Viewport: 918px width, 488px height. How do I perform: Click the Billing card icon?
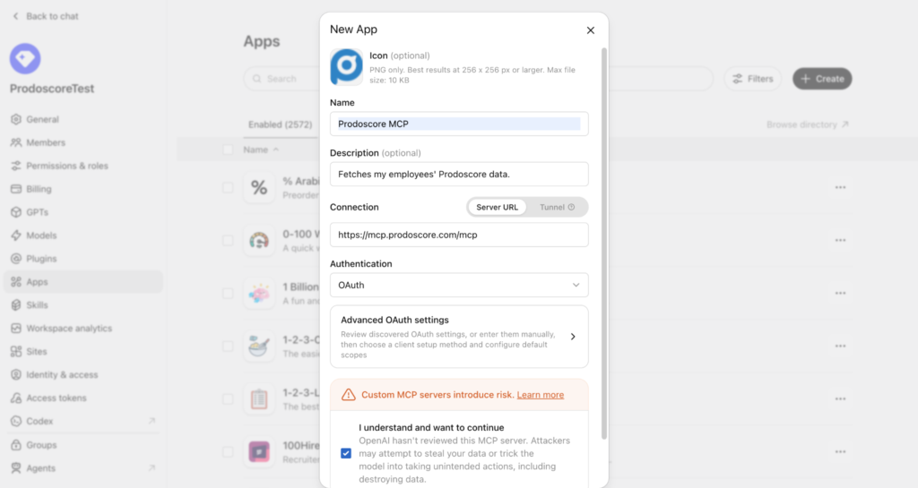tap(16, 189)
